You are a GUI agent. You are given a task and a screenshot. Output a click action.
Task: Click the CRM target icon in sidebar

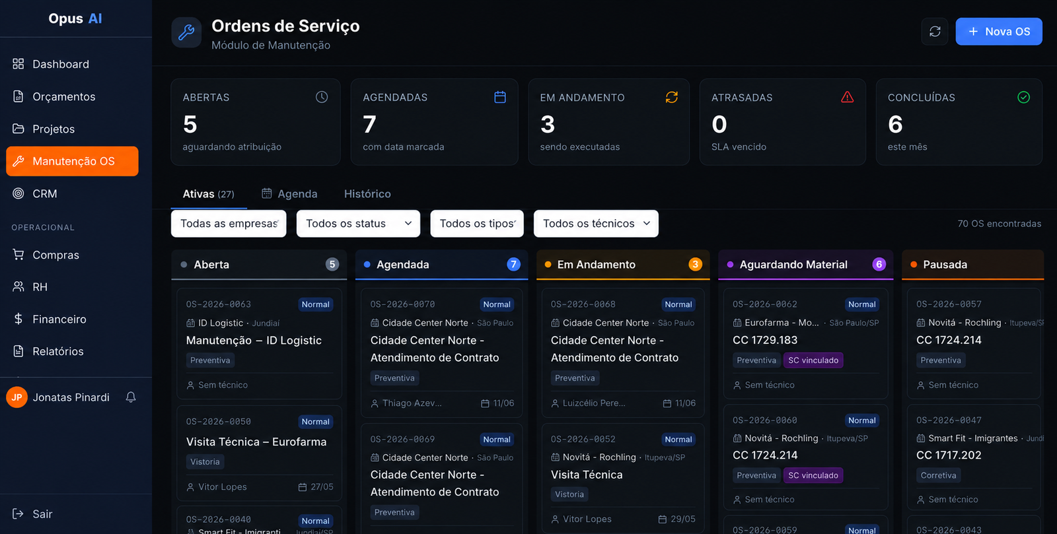[18, 193]
